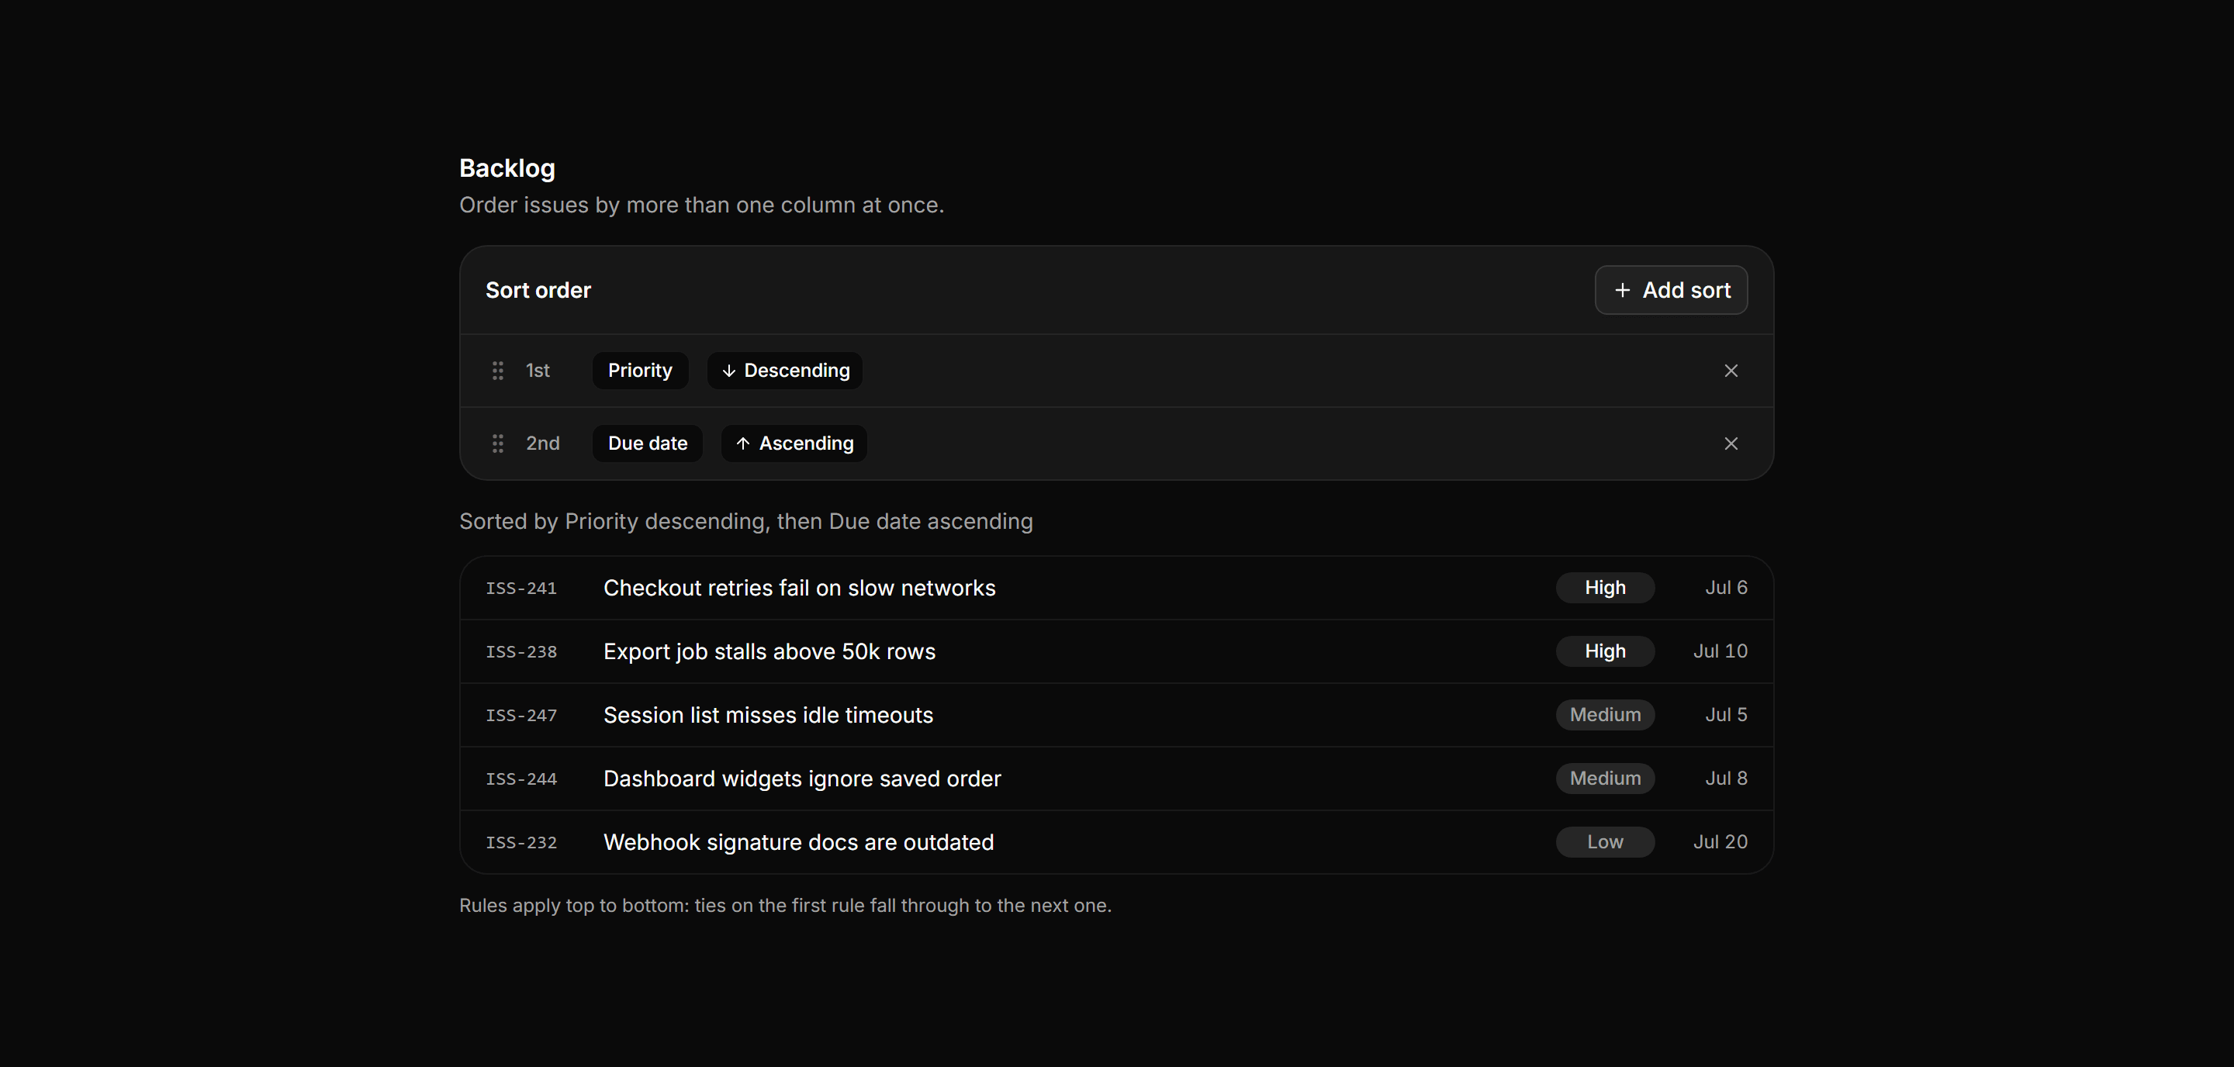Click the Jul 20 due date
The image size is (2234, 1067).
click(x=1720, y=841)
